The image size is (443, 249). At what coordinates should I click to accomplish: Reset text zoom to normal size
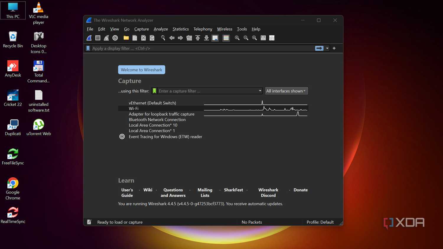[x=254, y=38]
